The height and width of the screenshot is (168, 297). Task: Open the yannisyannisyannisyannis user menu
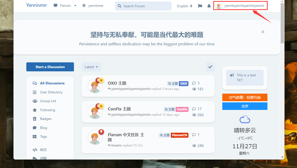click(x=240, y=6)
